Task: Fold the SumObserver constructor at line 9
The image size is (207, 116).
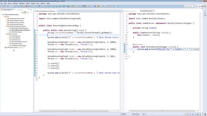Action: click(128, 33)
